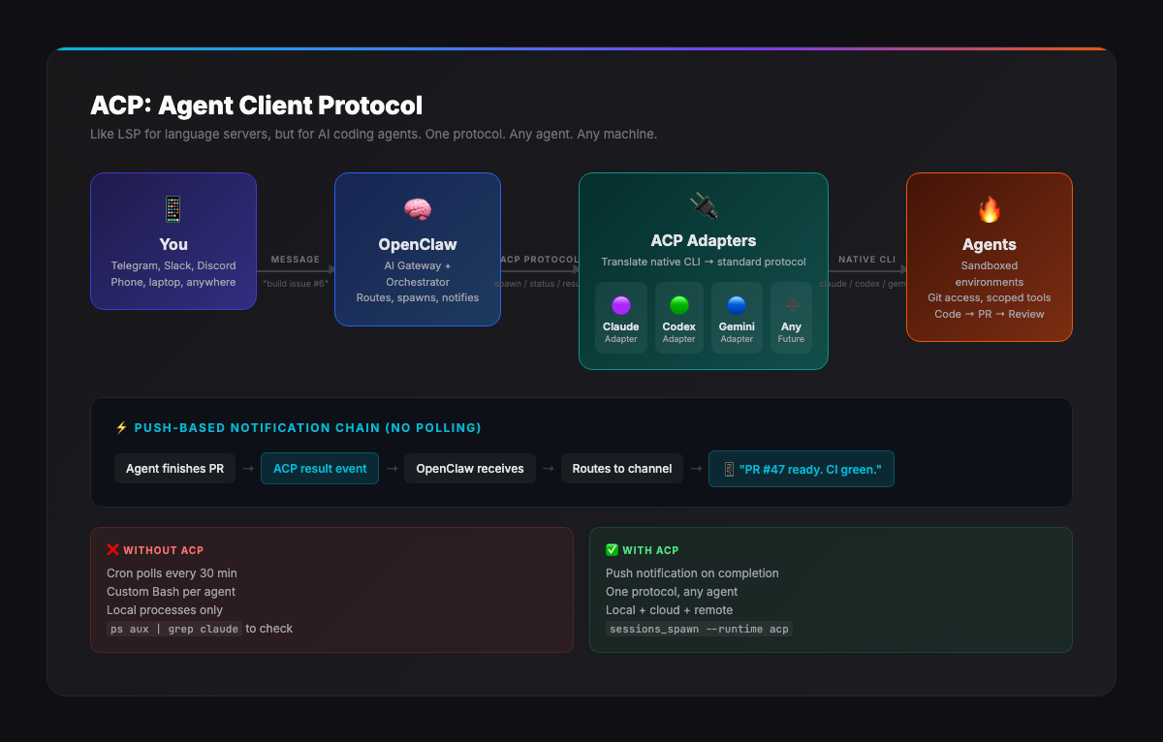1163x742 pixels.
Task: Click the "Git access, scoped tools" line
Action: 990,297
